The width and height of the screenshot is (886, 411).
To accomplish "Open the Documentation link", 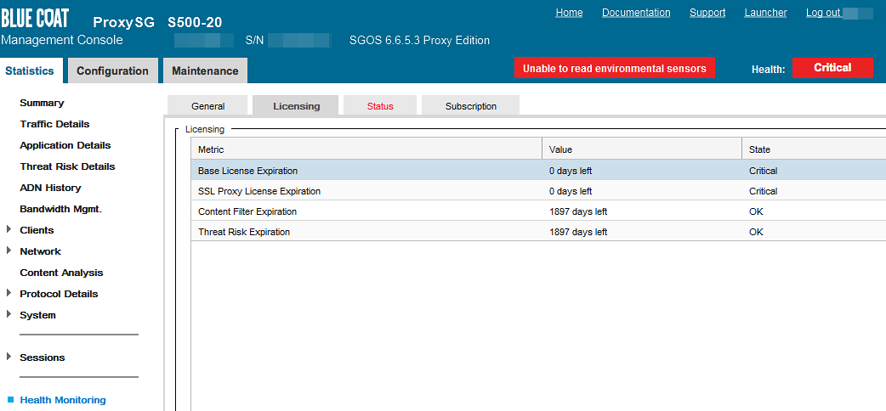I will [636, 13].
